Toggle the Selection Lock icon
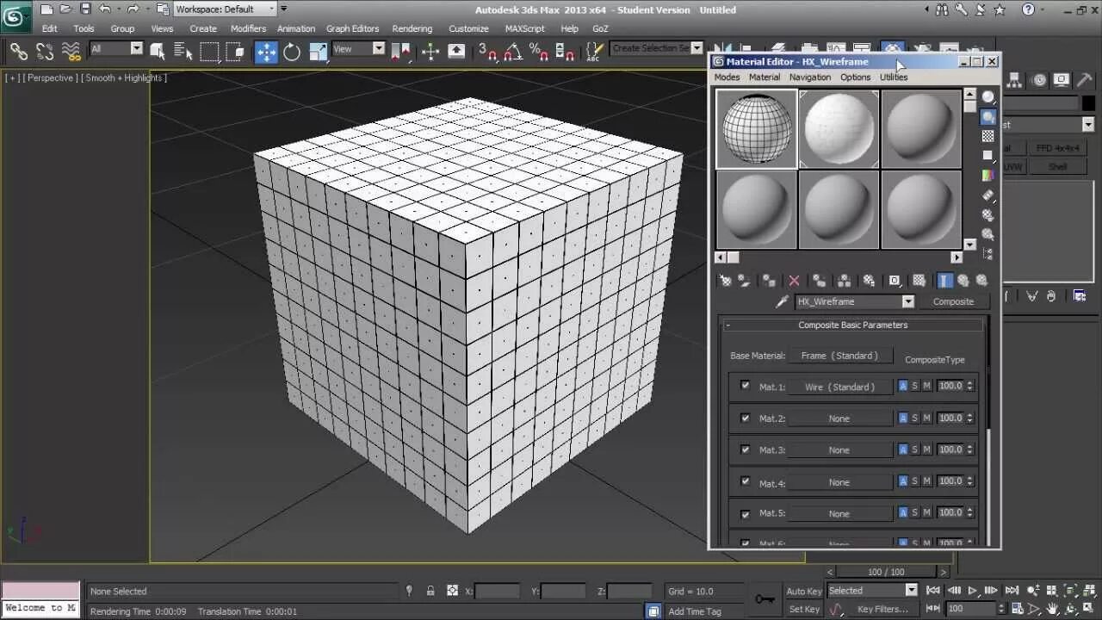This screenshot has height=620, width=1102. point(430,591)
